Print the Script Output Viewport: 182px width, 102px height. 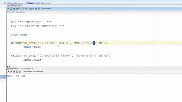(x=17, y=72)
